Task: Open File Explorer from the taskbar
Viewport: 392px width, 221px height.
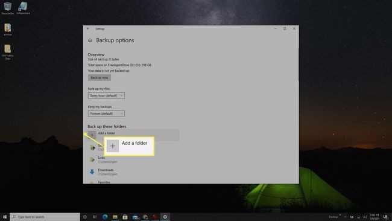Action: pyautogui.click(x=115, y=217)
